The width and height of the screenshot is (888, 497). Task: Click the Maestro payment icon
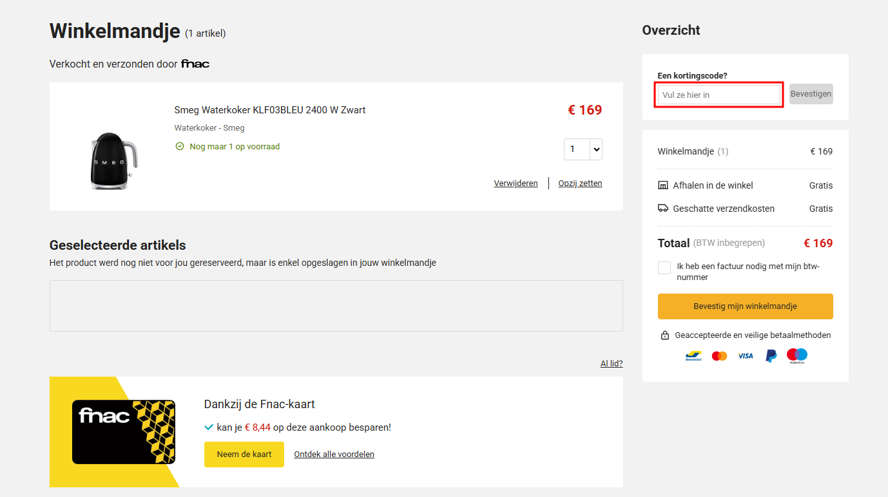pyautogui.click(x=797, y=355)
